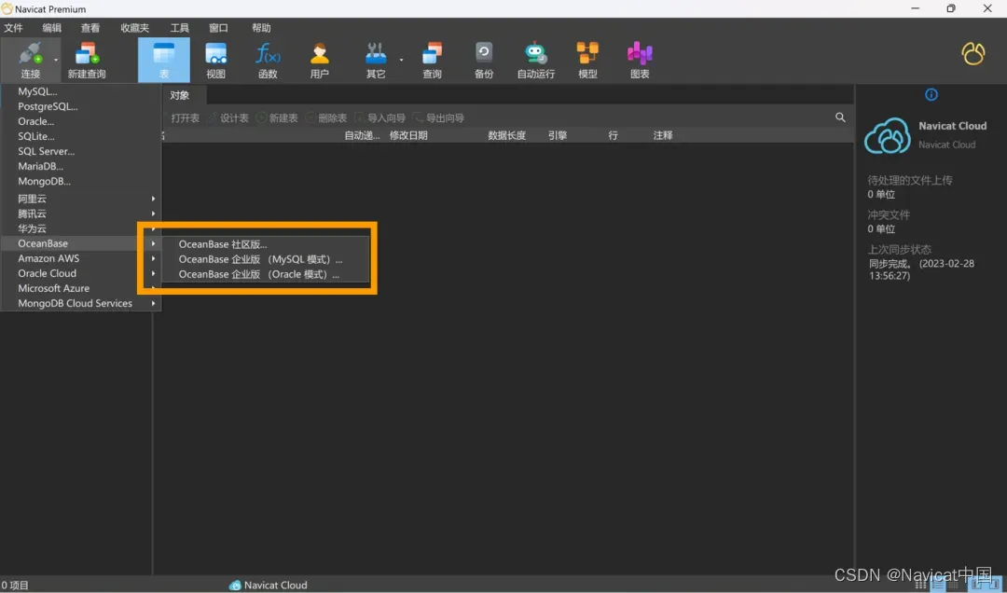Click the '0 项目' status bar text
Image resolution: width=1007 pixels, height=593 pixels.
16,586
